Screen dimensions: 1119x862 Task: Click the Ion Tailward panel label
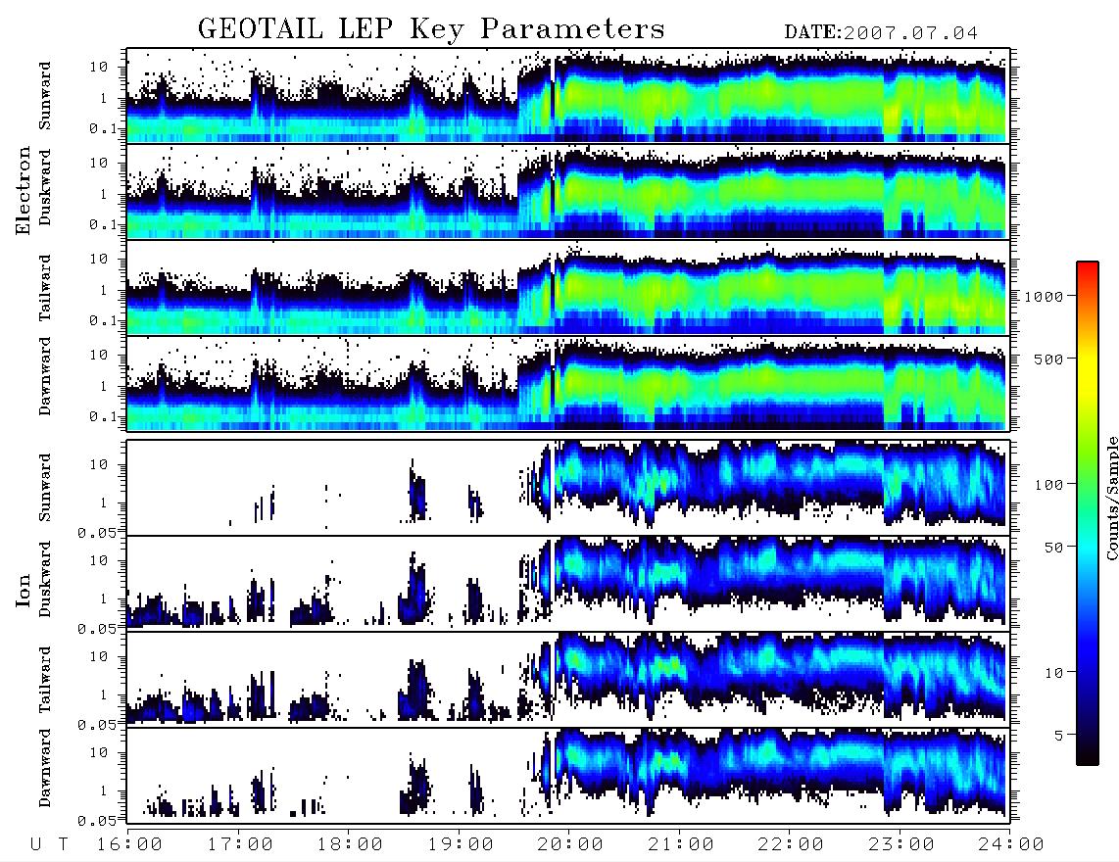pos(45,680)
